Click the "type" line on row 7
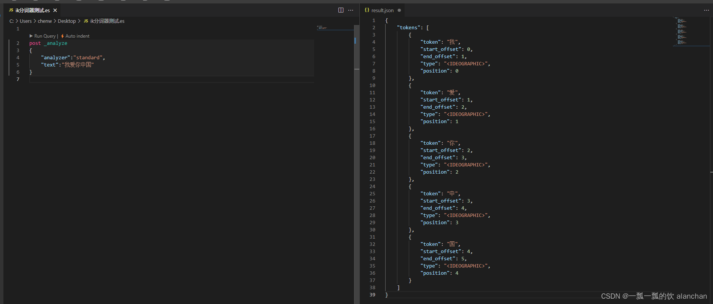713x304 pixels. click(455, 64)
